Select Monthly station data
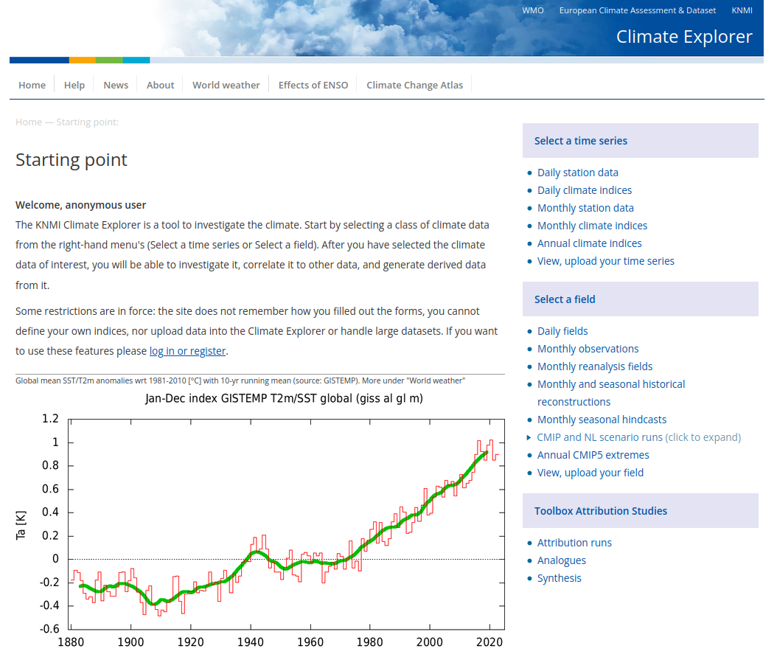This screenshot has width=777, height=657. pos(586,208)
